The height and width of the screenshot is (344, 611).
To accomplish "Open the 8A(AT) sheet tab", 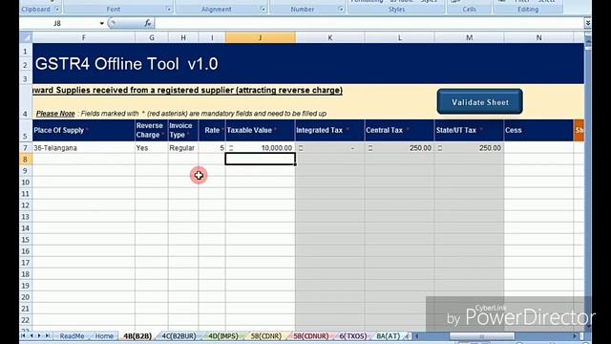I will click(389, 335).
